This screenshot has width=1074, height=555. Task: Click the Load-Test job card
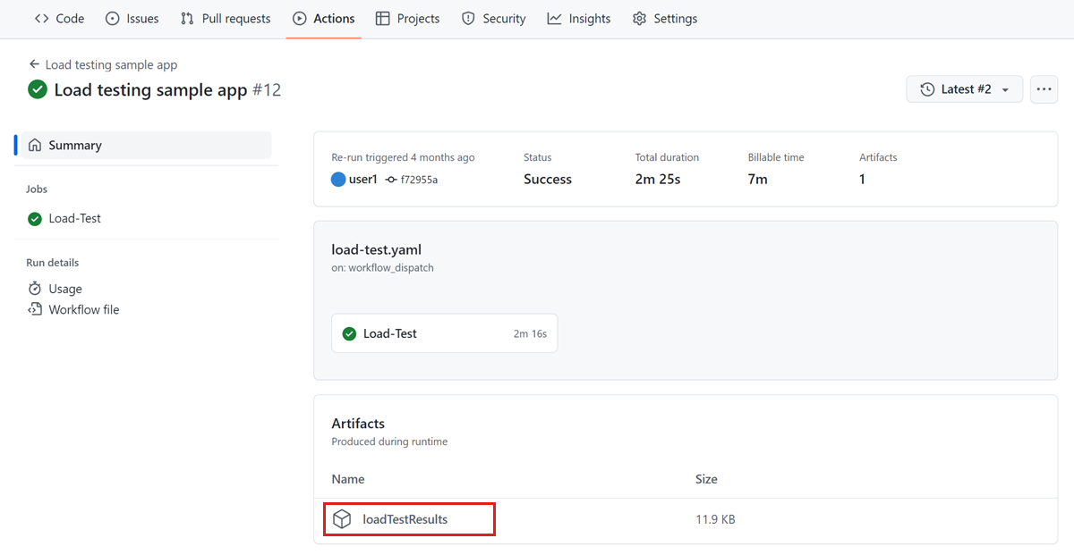444,333
